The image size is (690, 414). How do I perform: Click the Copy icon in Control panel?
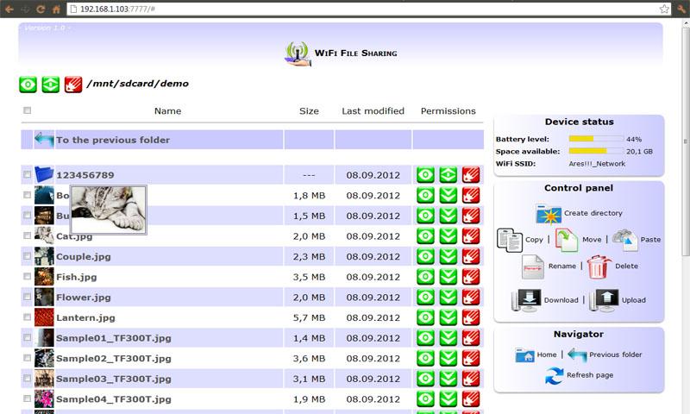pos(510,240)
